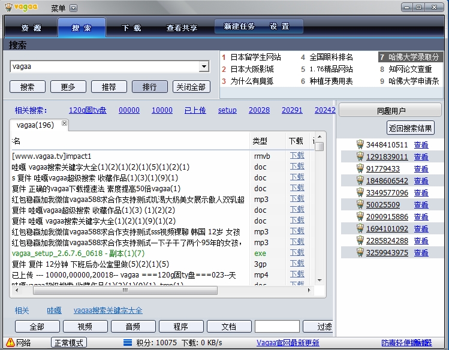Click the results list scroll-down arrow
The image size is (449, 350).
tap(320, 280)
